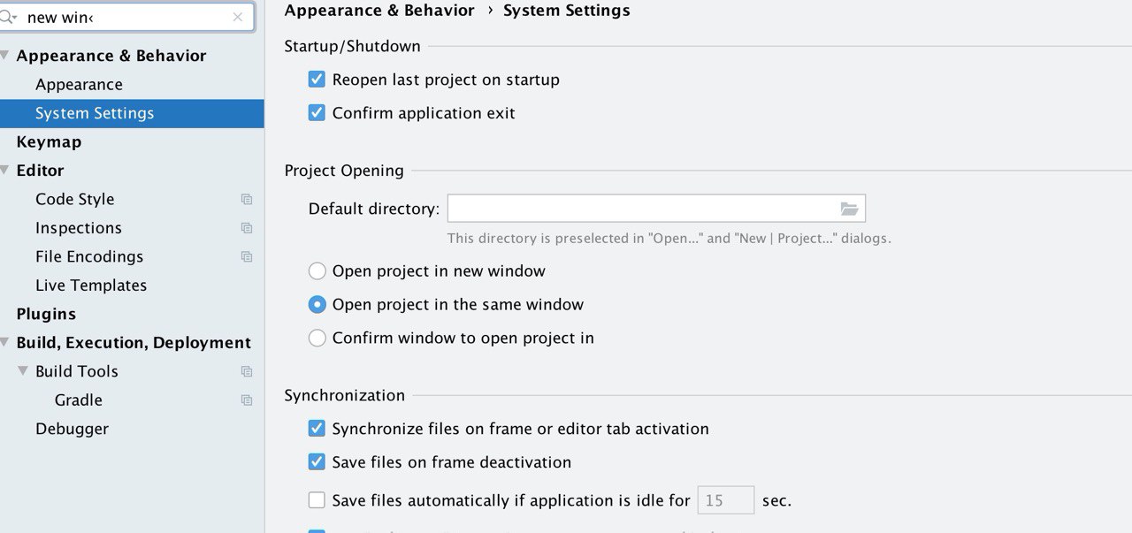Browse for default directory folder icon
This screenshot has height=533, width=1132.
coord(849,209)
